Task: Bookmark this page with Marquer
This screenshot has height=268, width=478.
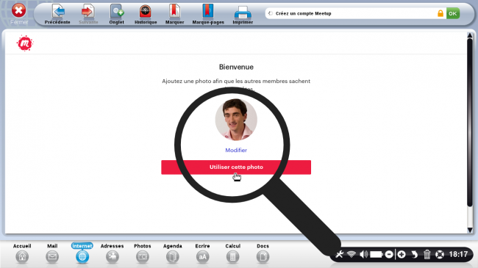Action: pos(175,14)
